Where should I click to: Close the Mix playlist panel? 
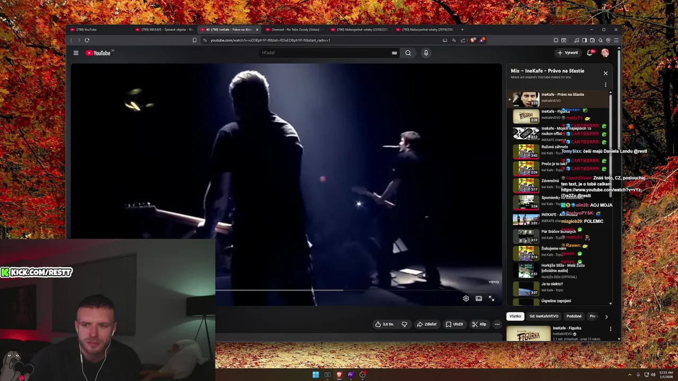tap(605, 73)
